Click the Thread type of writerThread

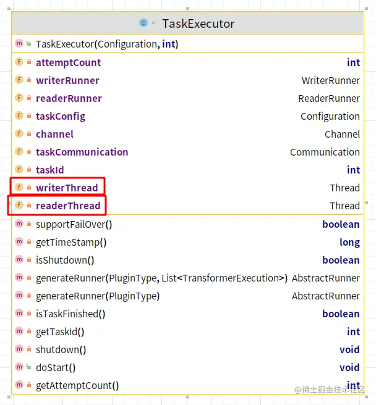click(344, 188)
